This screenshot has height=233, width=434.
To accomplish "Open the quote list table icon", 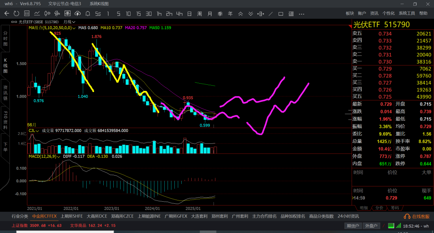I will pos(27,14).
